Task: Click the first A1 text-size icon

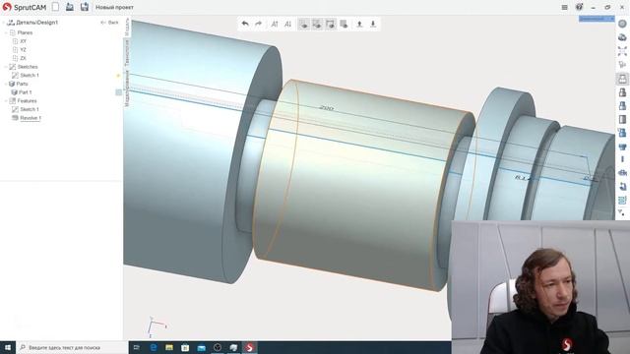Action: tap(275, 24)
